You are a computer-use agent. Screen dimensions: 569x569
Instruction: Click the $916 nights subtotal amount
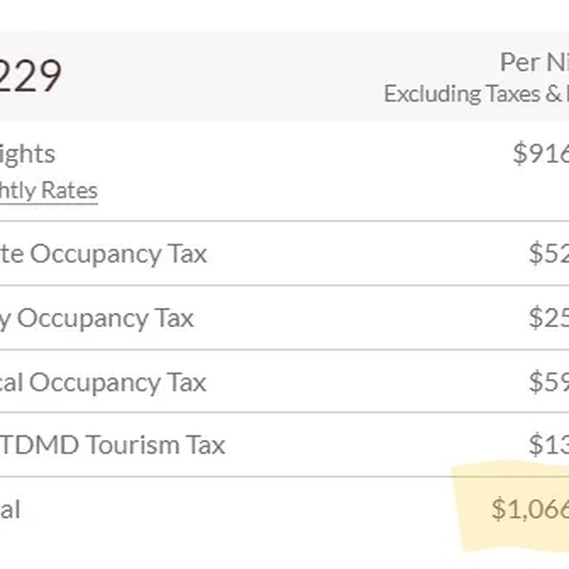point(541,153)
